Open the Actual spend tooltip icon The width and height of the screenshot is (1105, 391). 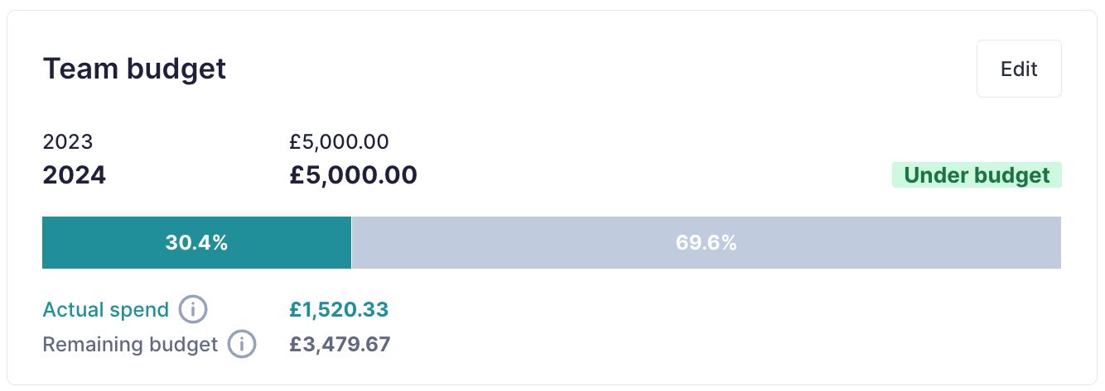point(193,310)
